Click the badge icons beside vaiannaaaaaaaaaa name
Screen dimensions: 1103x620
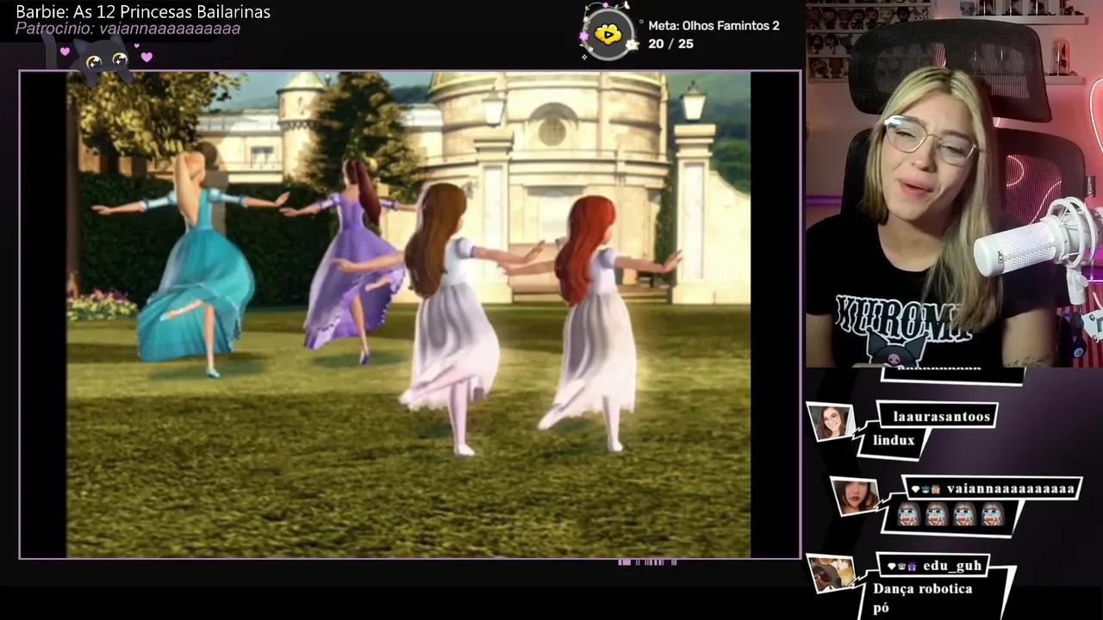click(925, 489)
